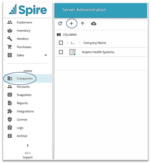Viewport: 151px width, 164px height.
Task: Click the cloud download icon
Action: click(x=94, y=23)
